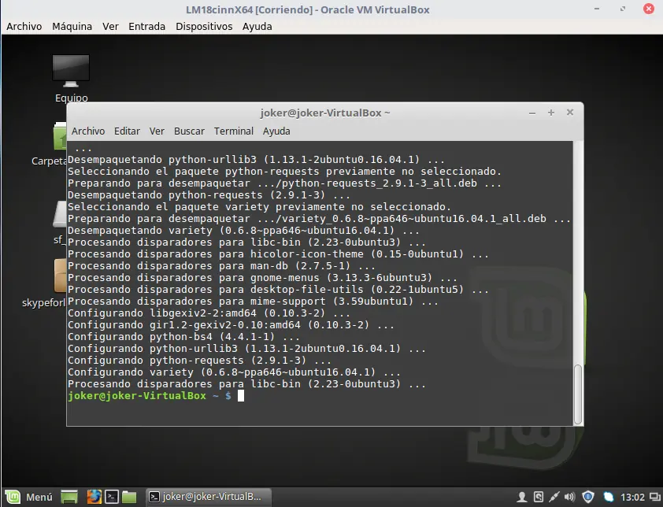Select the Carpeta desktop folder icon
The image size is (663, 507).
point(59,136)
